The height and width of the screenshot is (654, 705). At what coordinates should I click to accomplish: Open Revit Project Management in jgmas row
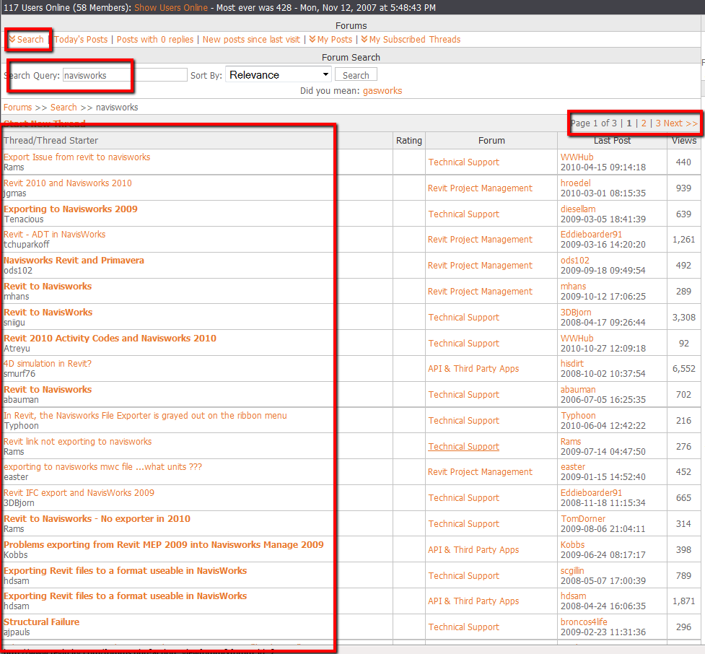(x=480, y=188)
